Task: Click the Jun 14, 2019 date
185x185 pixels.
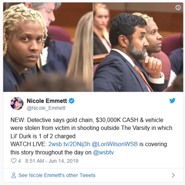Action: click(x=64, y=161)
